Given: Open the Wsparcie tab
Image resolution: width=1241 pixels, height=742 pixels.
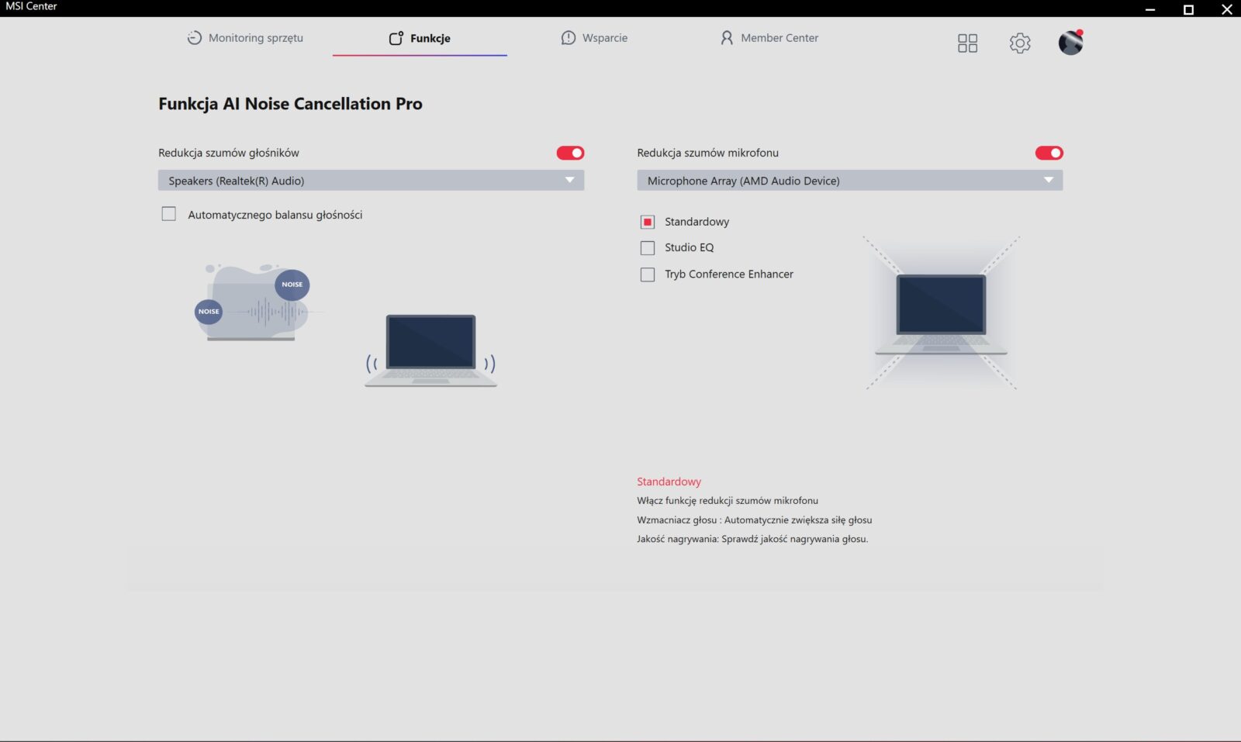Looking at the screenshot, I should 604,38.
